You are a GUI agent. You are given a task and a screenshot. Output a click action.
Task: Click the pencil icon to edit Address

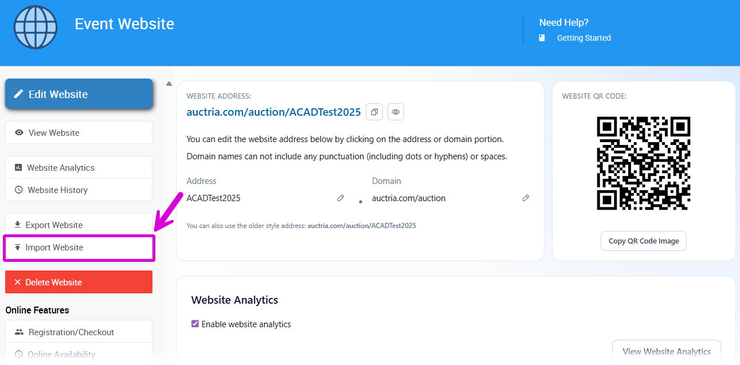coord(340,198)
